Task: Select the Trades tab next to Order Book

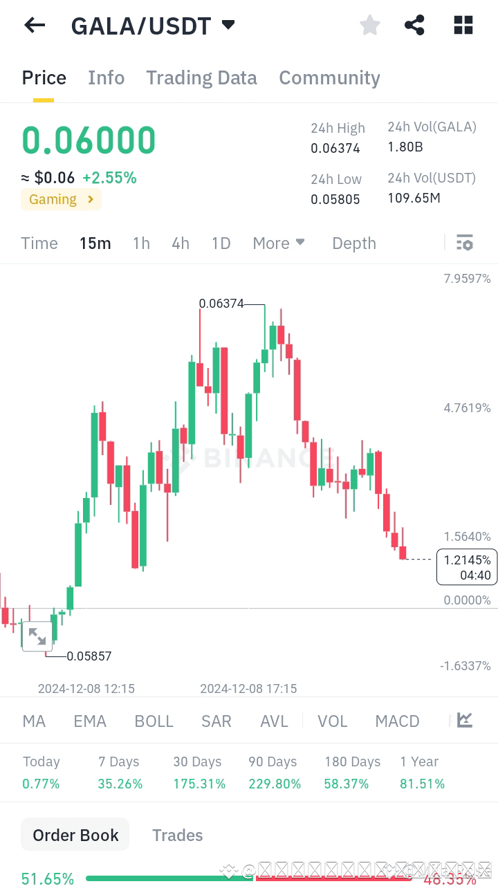Action: pos(177,835)
